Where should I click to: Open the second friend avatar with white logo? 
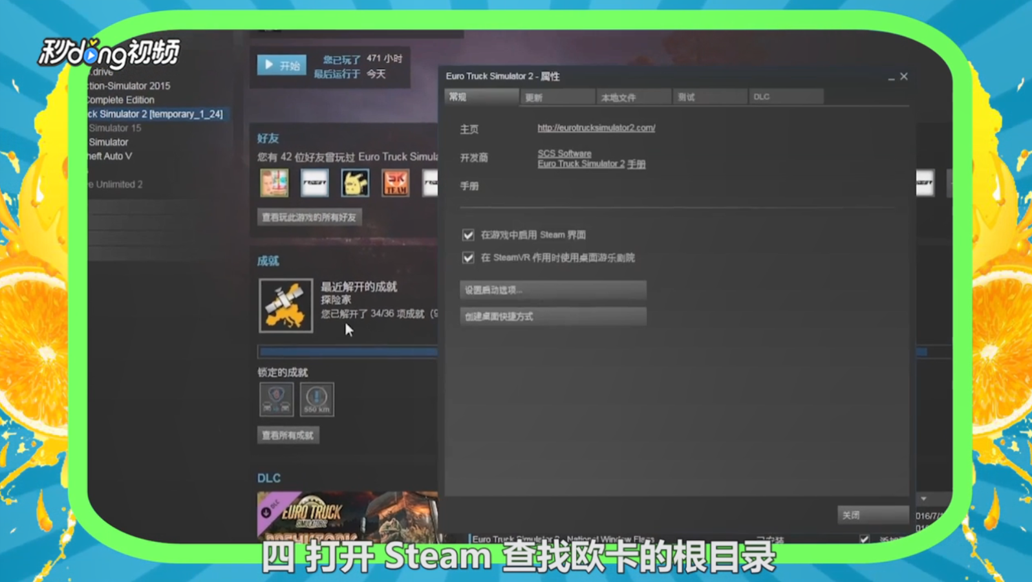coord(315,183)
